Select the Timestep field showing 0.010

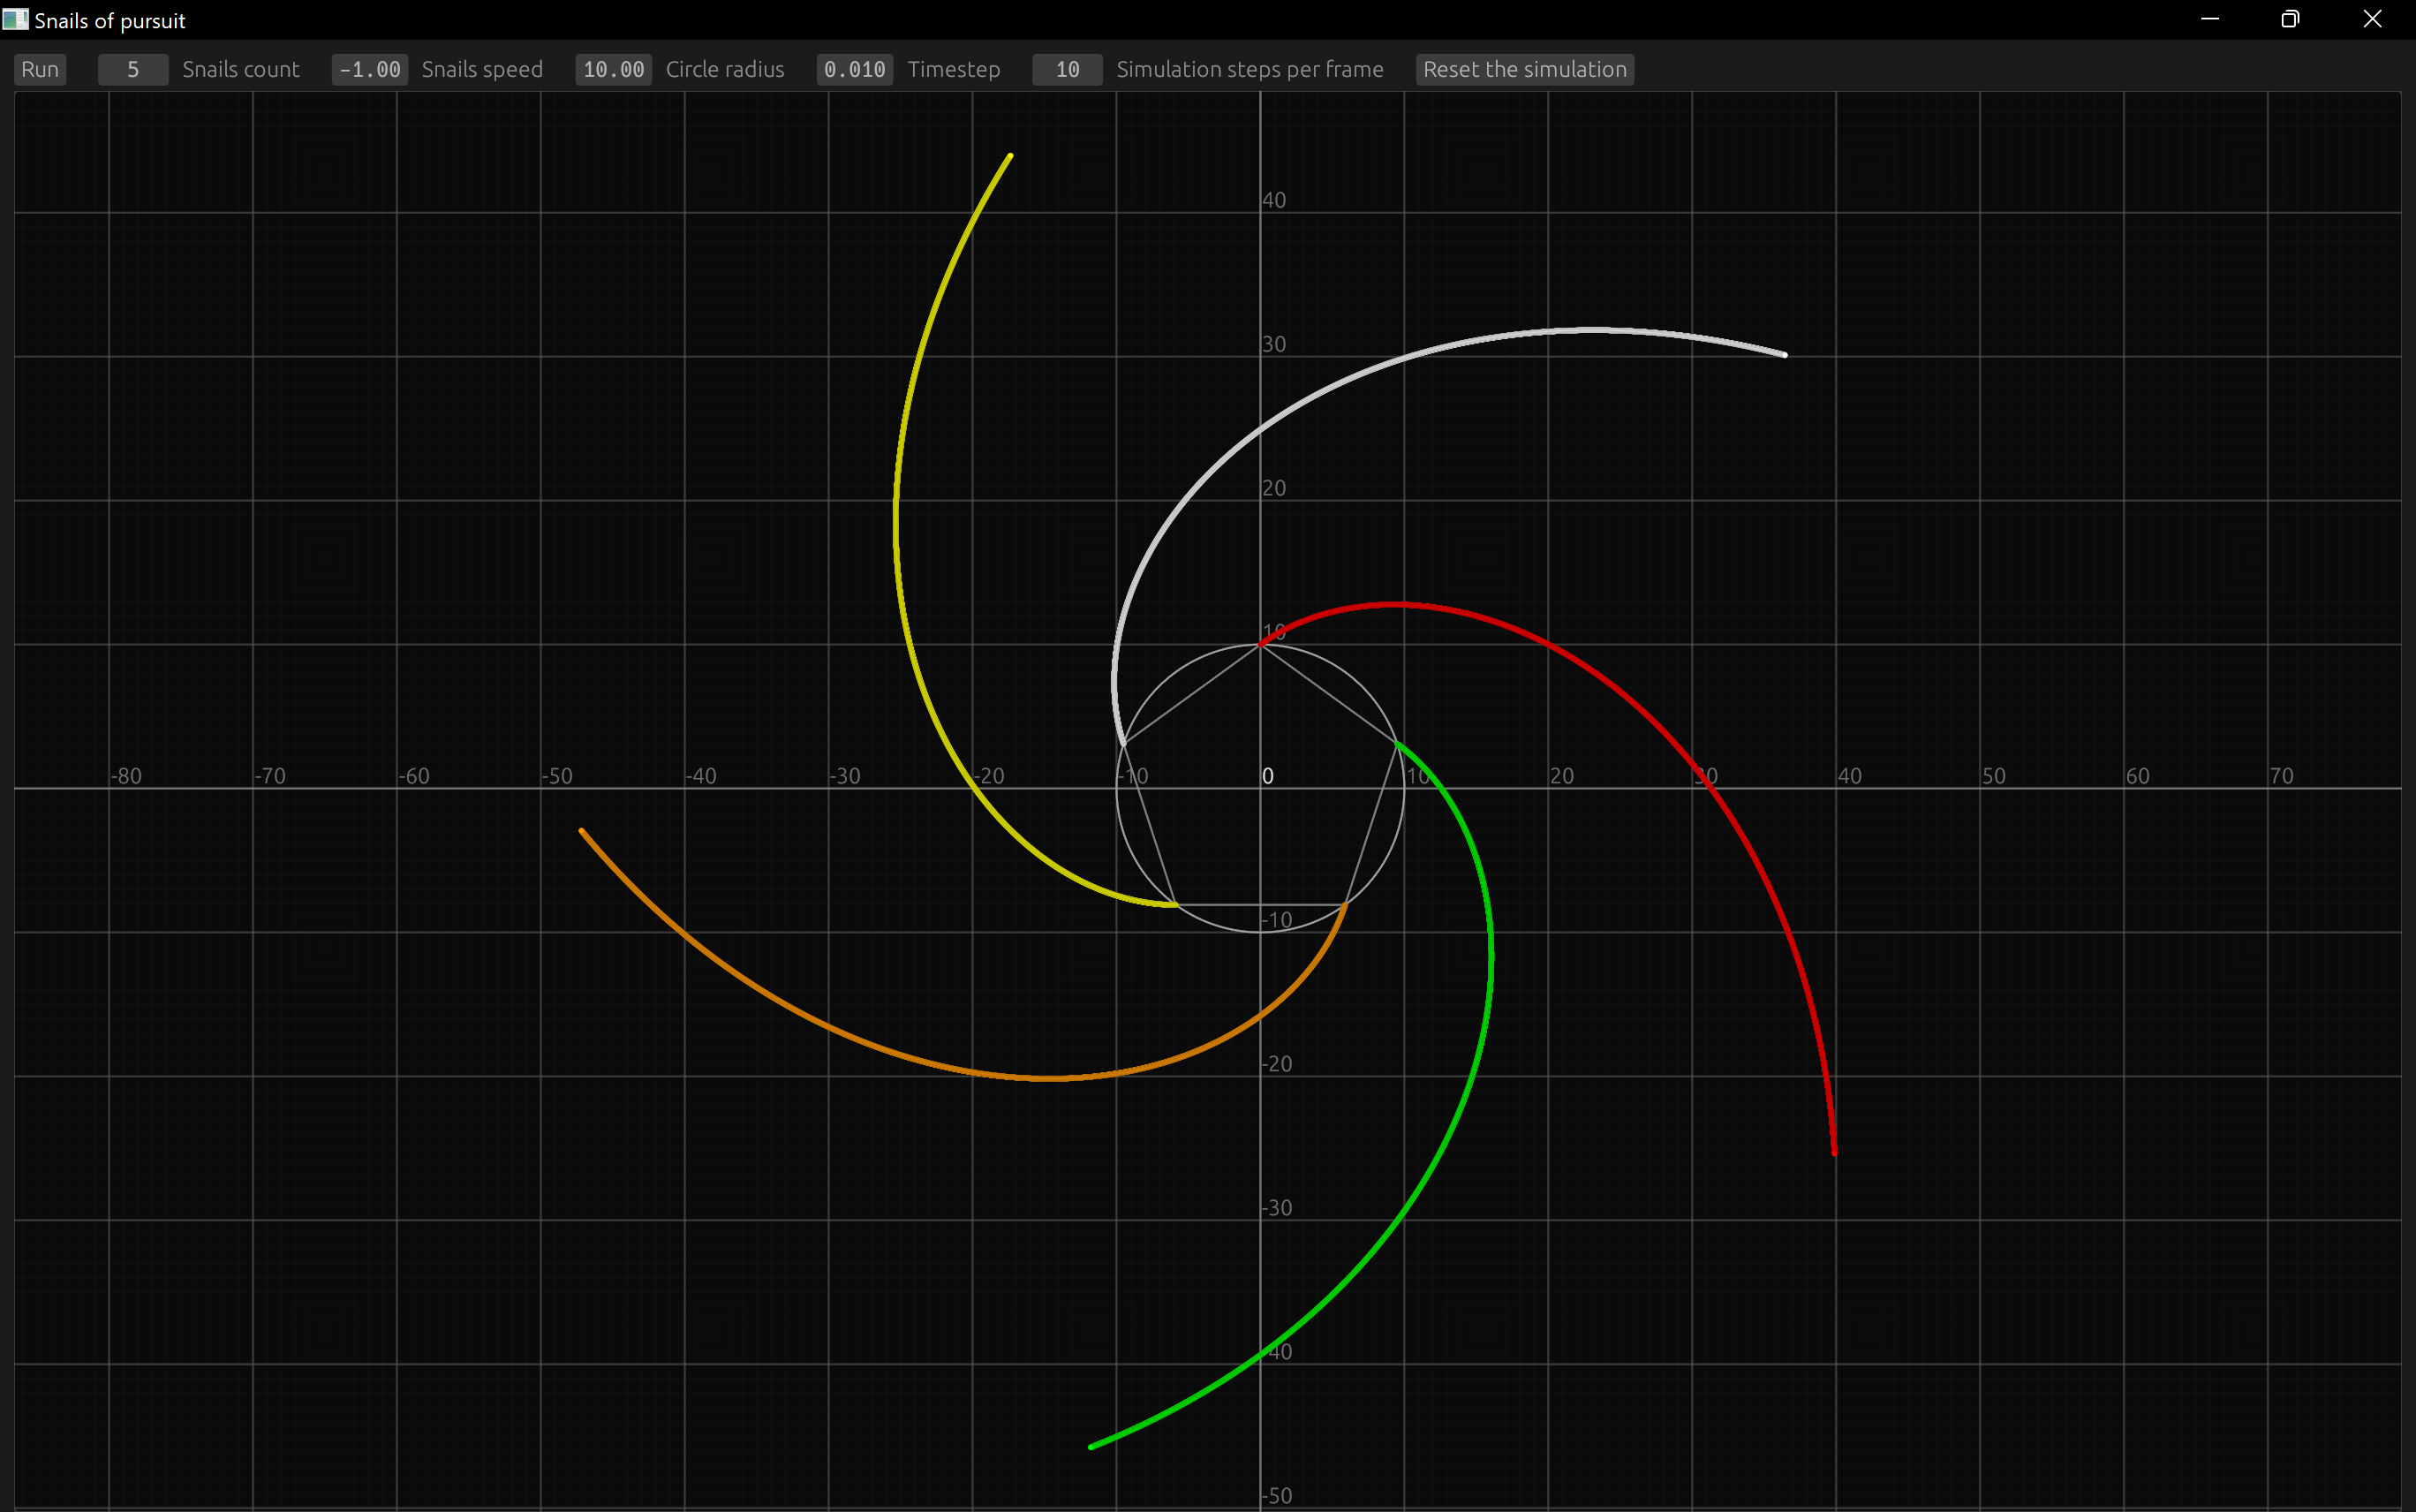pos(854,69)
